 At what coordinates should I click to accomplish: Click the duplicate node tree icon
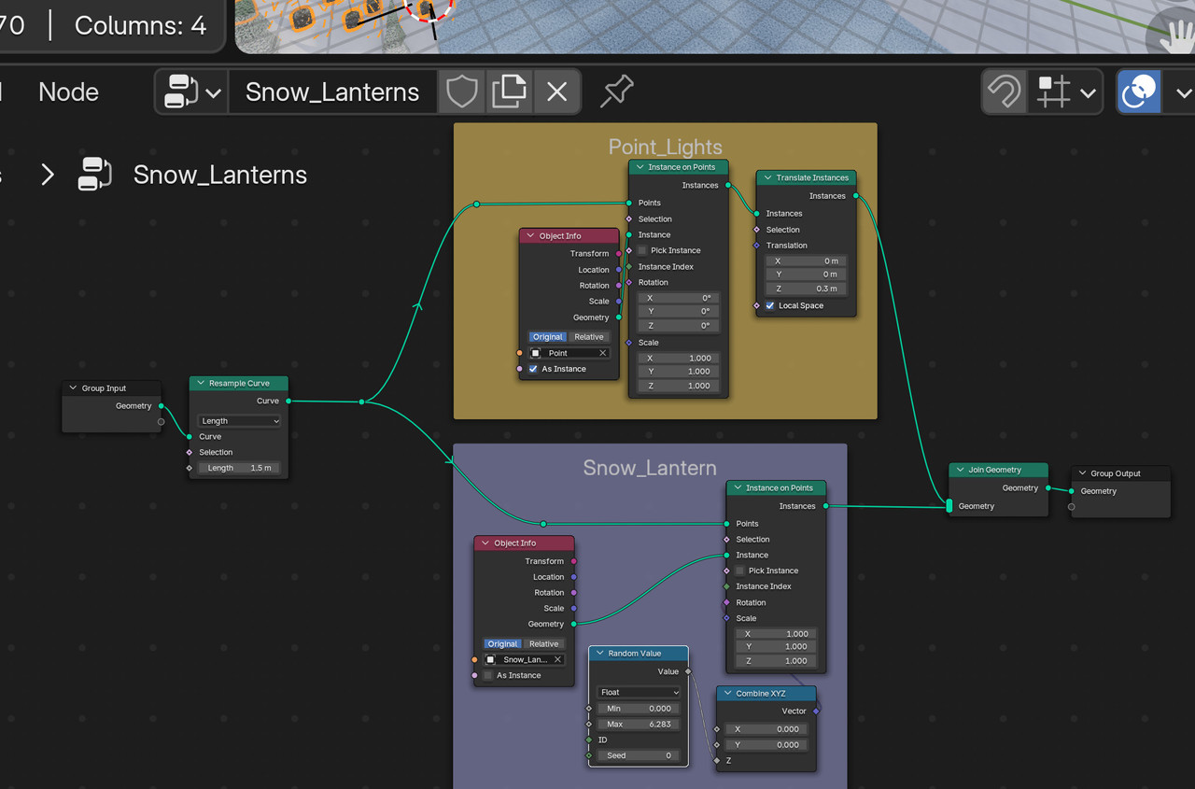509,92
